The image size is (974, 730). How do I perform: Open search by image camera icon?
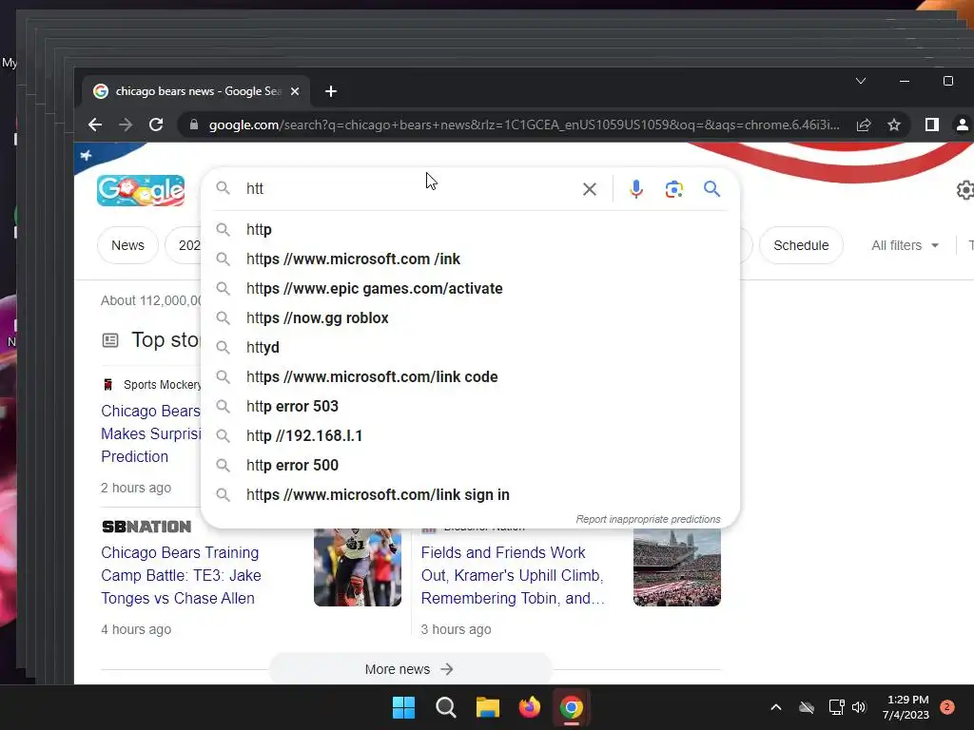674,189
